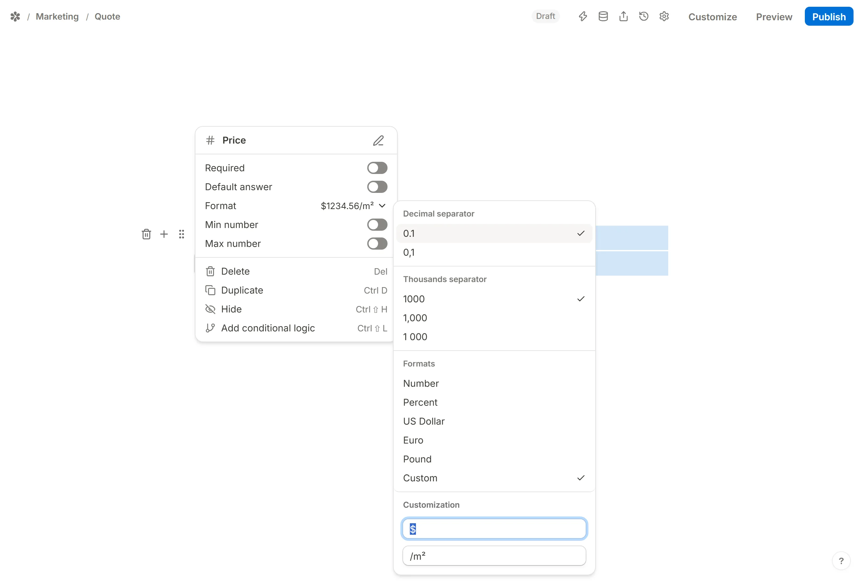
Task: Publish the form
Action: coord(829,17)
